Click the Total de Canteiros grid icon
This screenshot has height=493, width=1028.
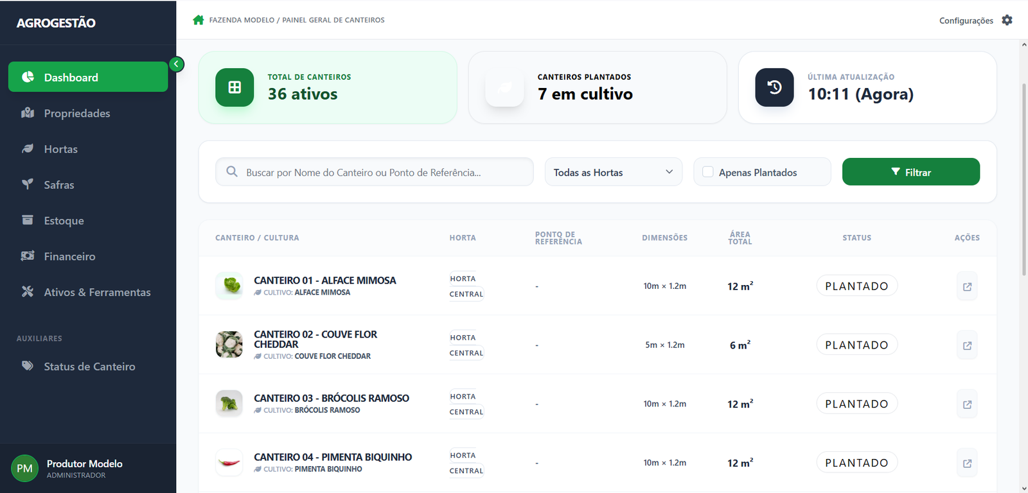(235, 87)
